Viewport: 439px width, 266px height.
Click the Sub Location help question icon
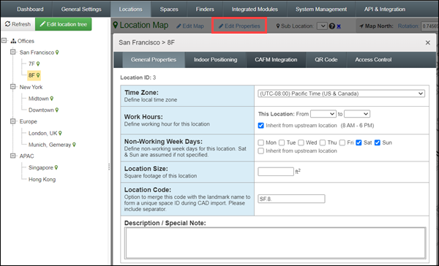tap(332, 26)
